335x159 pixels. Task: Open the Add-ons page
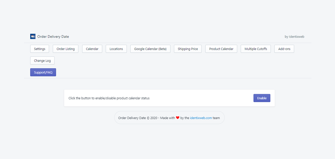[x=284, y=49]
